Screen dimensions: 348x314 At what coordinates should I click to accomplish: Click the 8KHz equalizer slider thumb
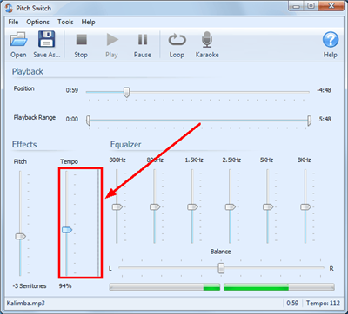pyautogui.click(x=305, y=207)
